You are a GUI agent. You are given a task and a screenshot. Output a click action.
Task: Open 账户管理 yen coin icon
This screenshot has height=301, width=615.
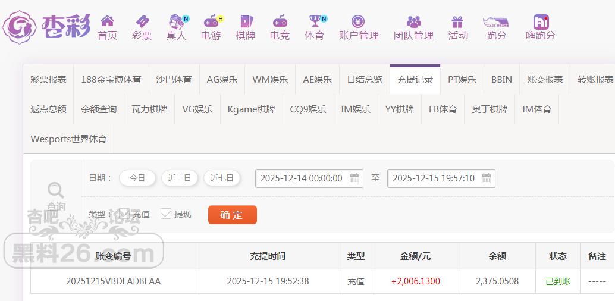pos(358,21)
